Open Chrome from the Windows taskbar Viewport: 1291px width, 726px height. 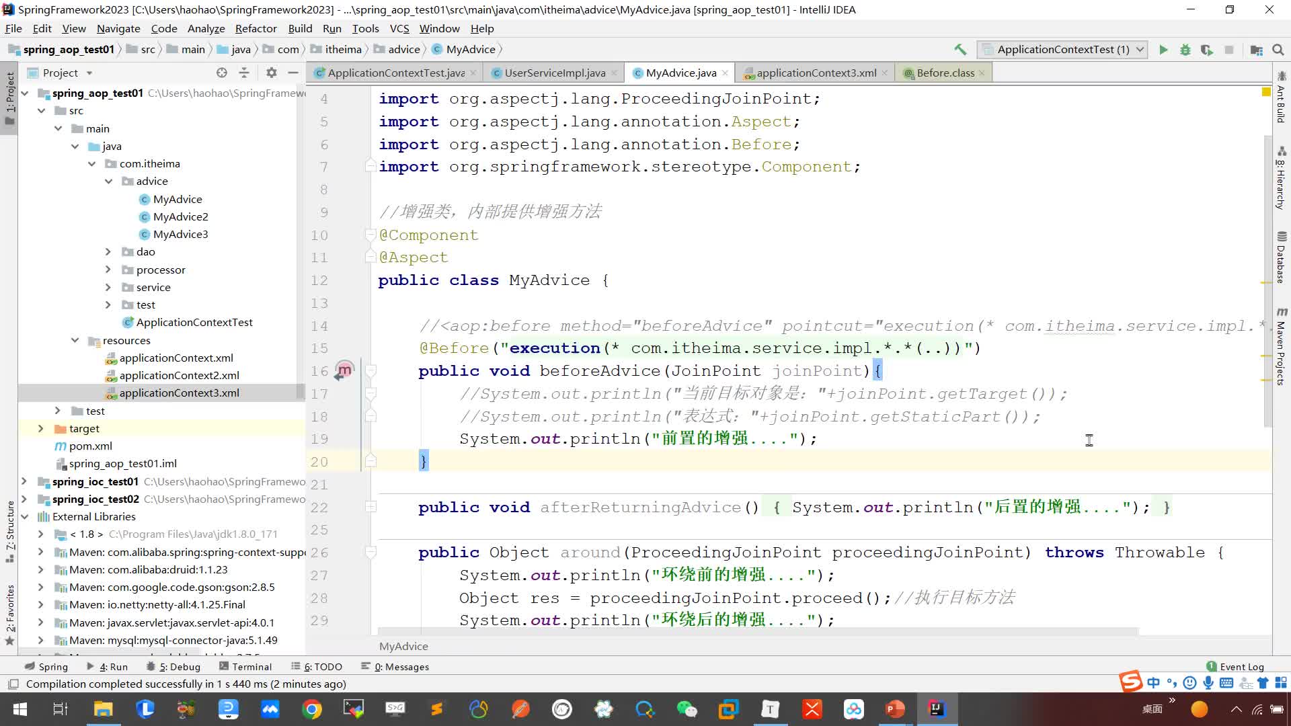point(311,709)
